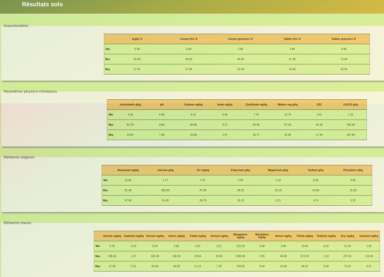Click the CEC max value 45.18
Image resolution: width=384 pixels, height=277 pixels.
[319, 125]
